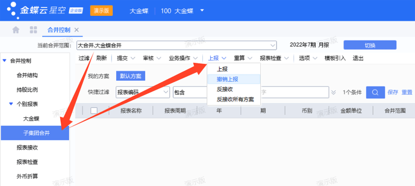The height and width of the screenshot is (186, 415).
Task: Click the 1个条件 filter count text
Action: pos(352,92)
